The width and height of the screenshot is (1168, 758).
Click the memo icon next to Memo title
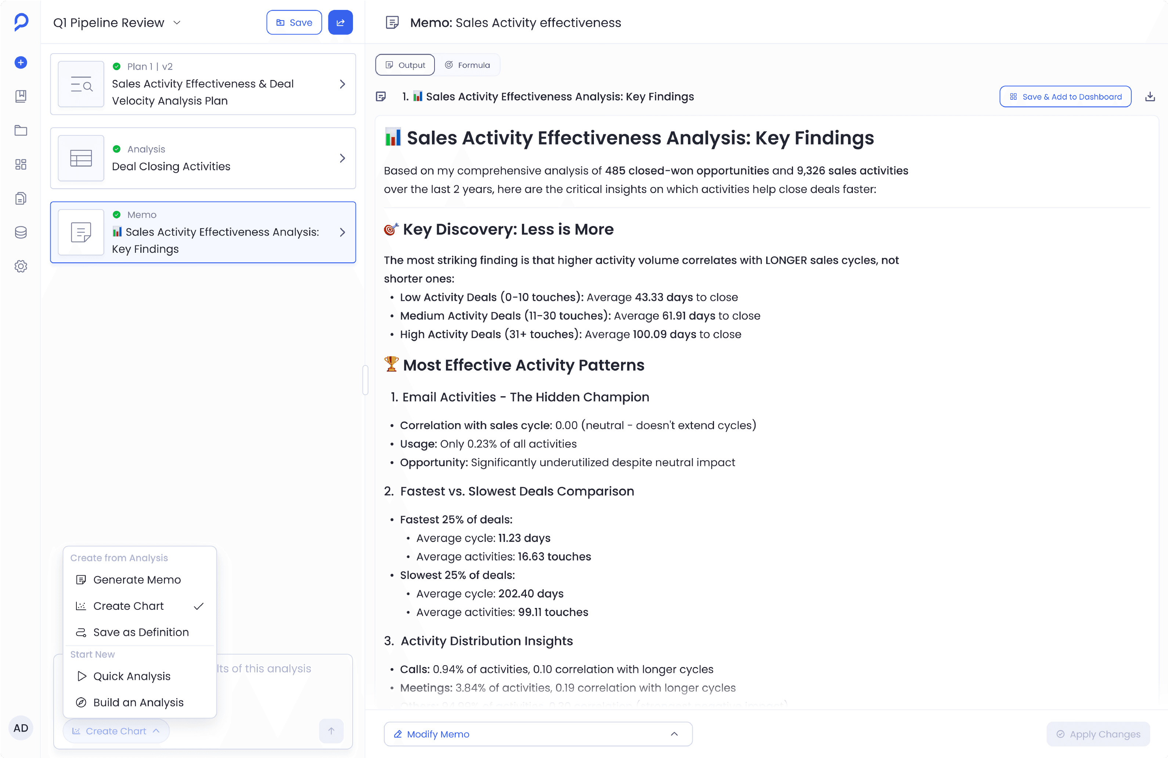pyautogui.click(x=392, y=22)
